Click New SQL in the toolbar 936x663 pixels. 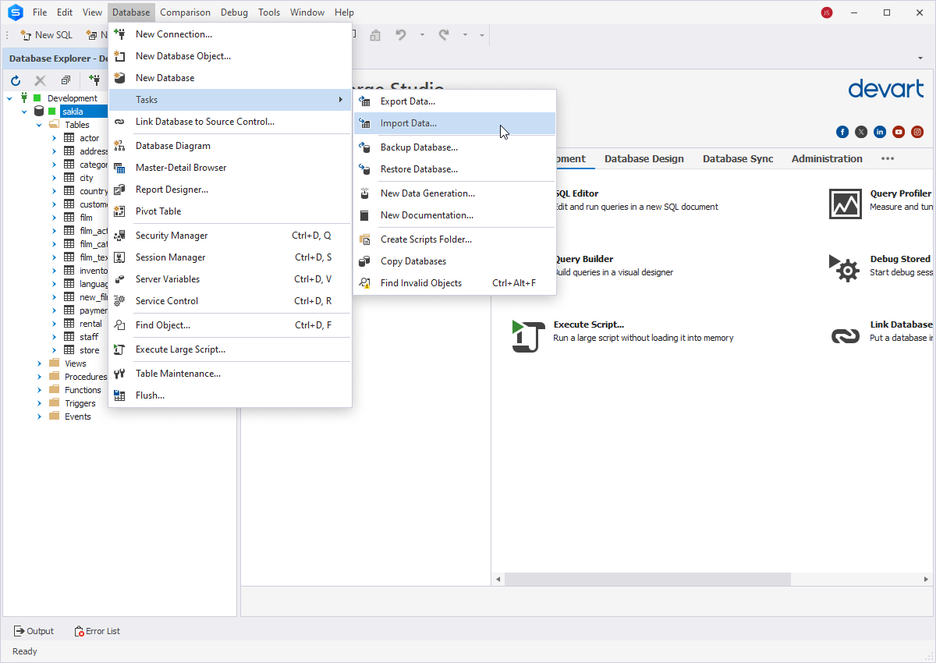click(x=46, y=34)
